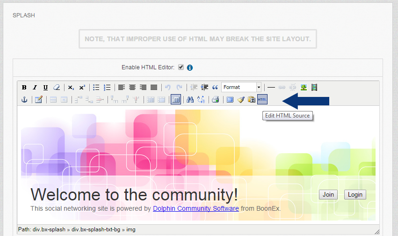Toggle bold formatting in the editor
Image resolution: width=398 pixels, height=236 pixels.
[24, 88]
